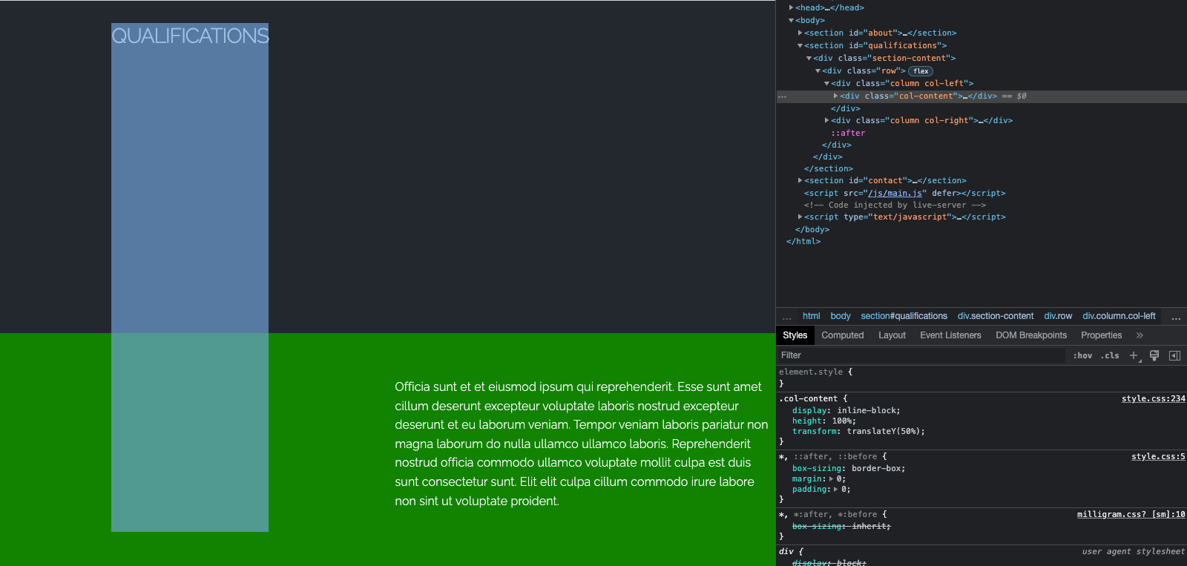Toggle the .cls element classes button
Viewport: 1187px width, 566px height.
click(1110, 355)
